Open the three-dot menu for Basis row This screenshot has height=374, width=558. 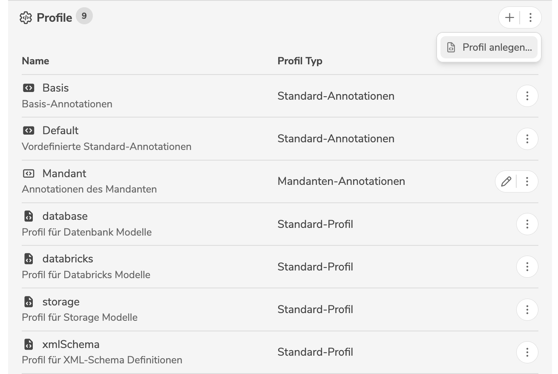[x=527, y=96]
